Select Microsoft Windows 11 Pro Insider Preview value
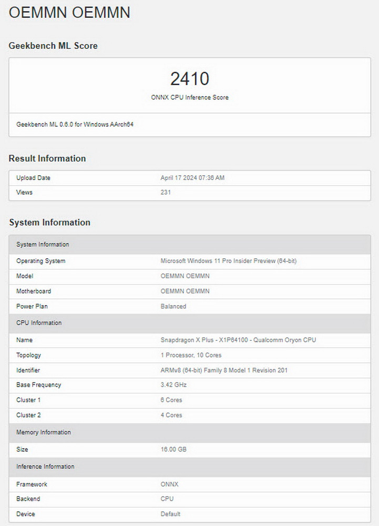This screenshot has width=379, height=526. (x=229, y=261)
